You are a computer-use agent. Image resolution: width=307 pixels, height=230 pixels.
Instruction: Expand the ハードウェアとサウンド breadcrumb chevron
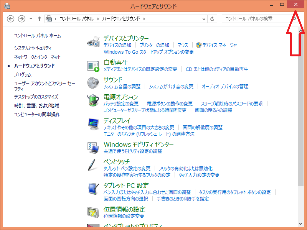[x=144, y=18]
